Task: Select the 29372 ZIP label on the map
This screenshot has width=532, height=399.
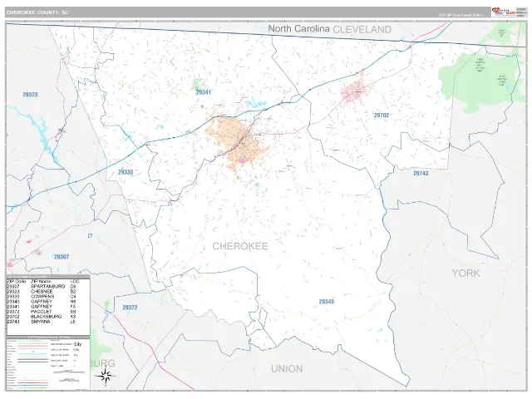Action: click(x=130, y=308)
